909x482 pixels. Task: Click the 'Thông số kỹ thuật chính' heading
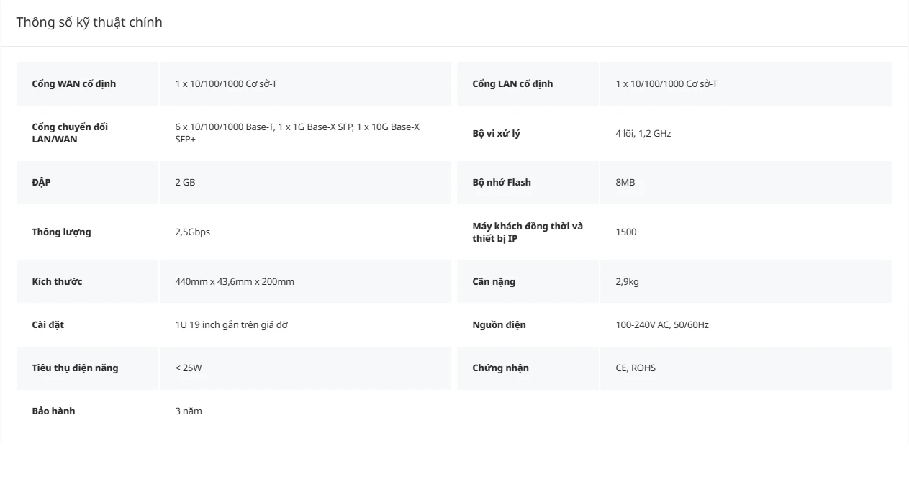coord(89,22)
